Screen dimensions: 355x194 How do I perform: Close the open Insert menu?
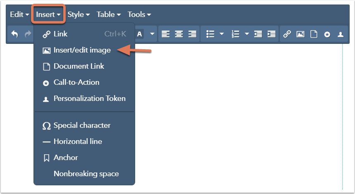coord(48,14)
